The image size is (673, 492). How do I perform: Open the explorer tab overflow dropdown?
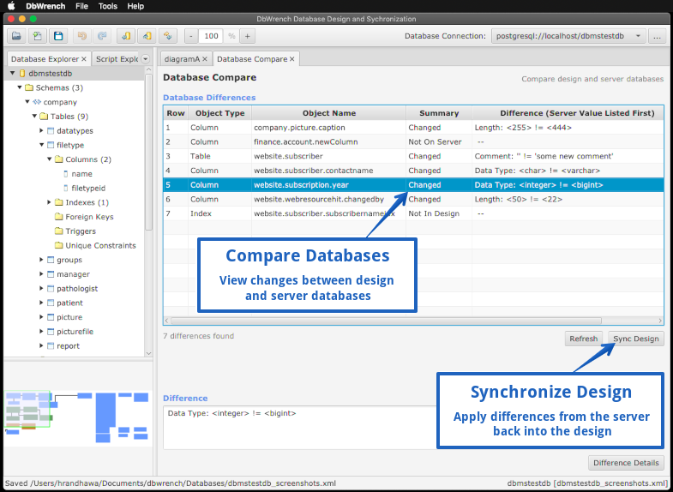(146, 59)
